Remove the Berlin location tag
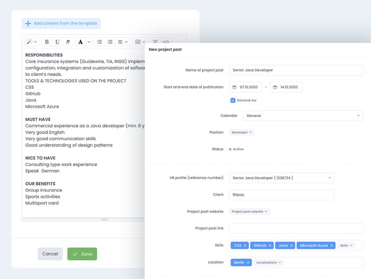Screen dimensions: 371x279 (x=248, y=262)
